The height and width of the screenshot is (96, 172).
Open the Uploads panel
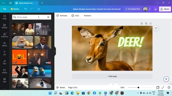pyautogui.click(x=5, y=44)
